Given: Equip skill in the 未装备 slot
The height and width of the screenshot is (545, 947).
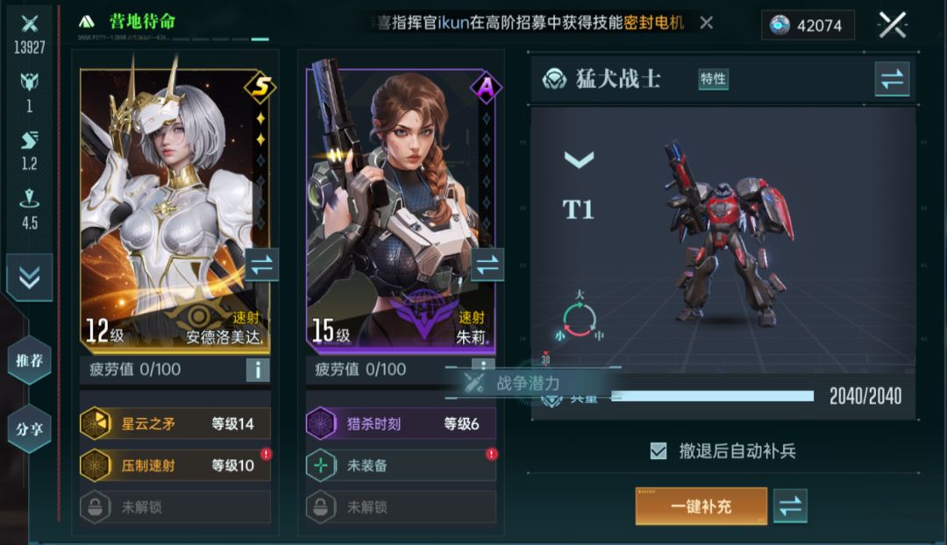Looking at the screenshot, I should click(401, 465).
